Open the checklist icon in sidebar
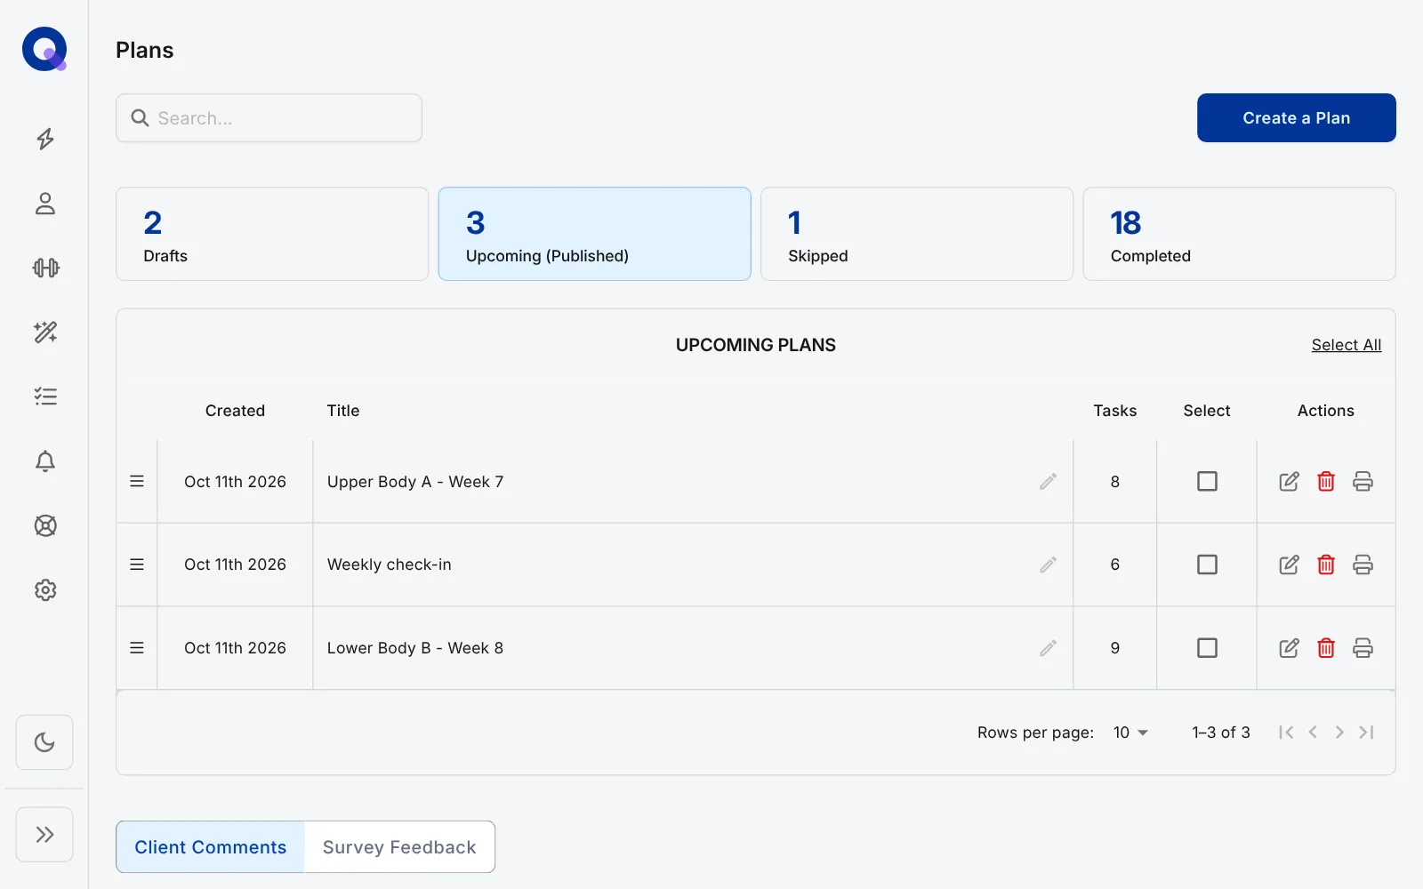This screenshot has height=889, width=1423. click(45, 396)
